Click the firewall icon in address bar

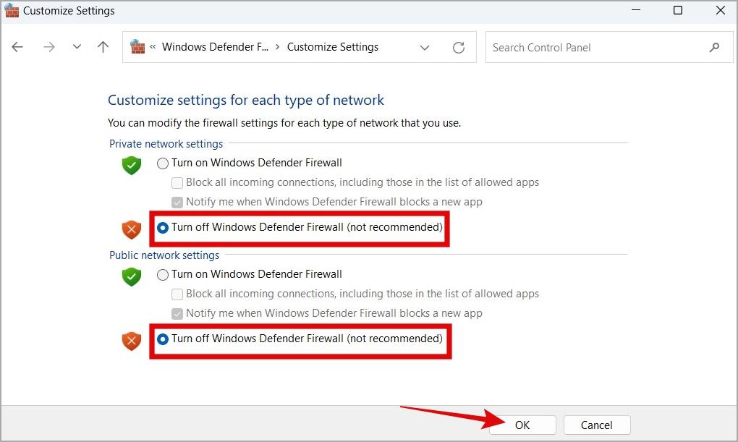point(137,46)
